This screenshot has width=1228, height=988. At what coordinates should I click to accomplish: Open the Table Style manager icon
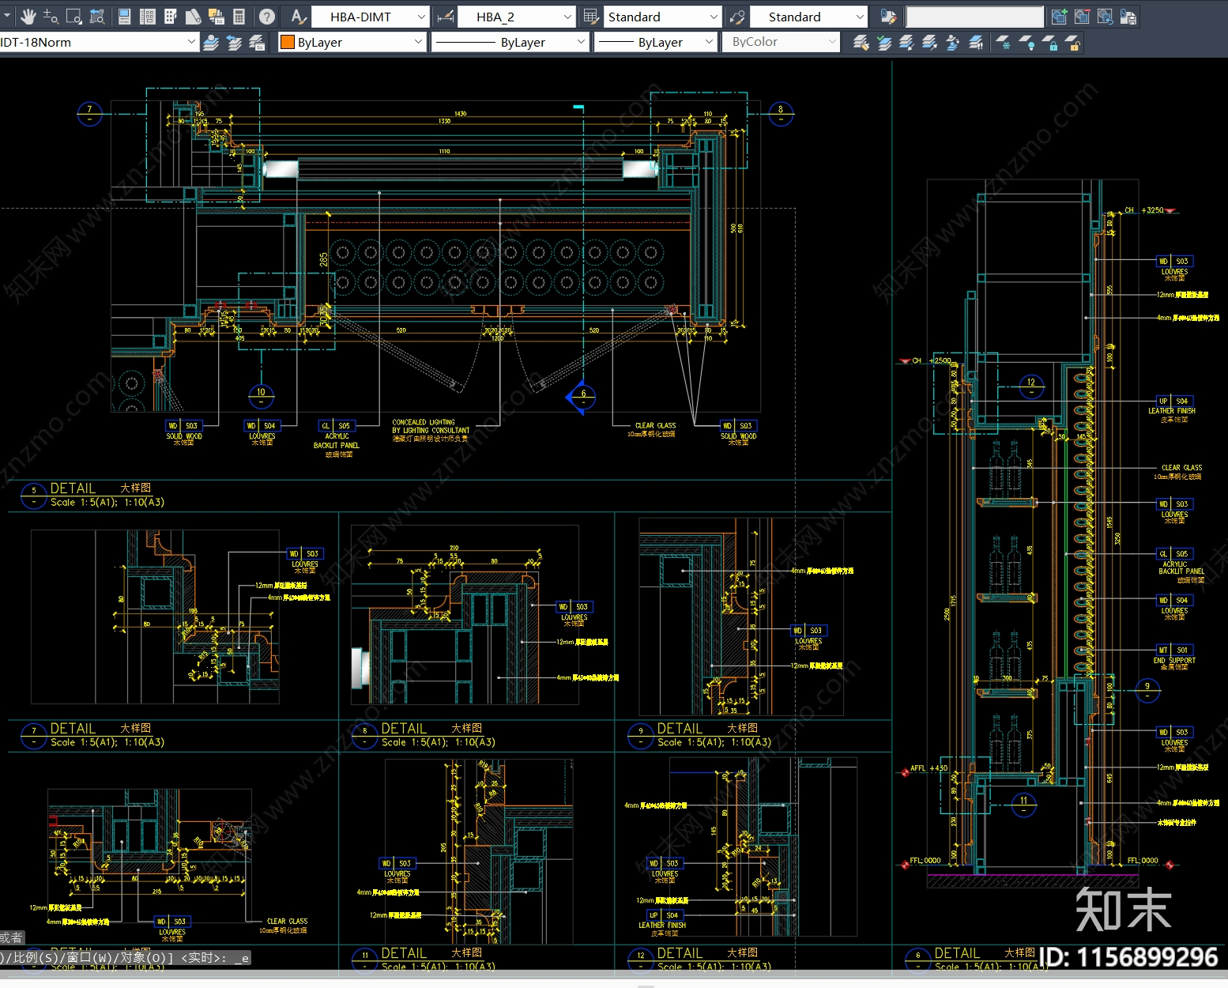coord(591,17)
